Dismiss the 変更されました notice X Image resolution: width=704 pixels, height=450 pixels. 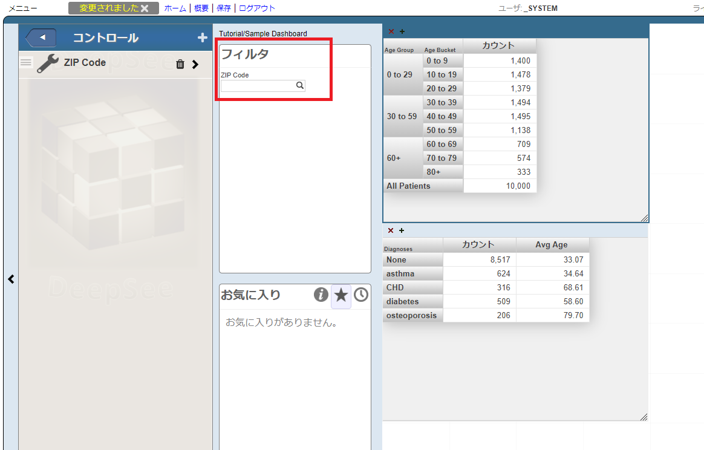(145, 8)
